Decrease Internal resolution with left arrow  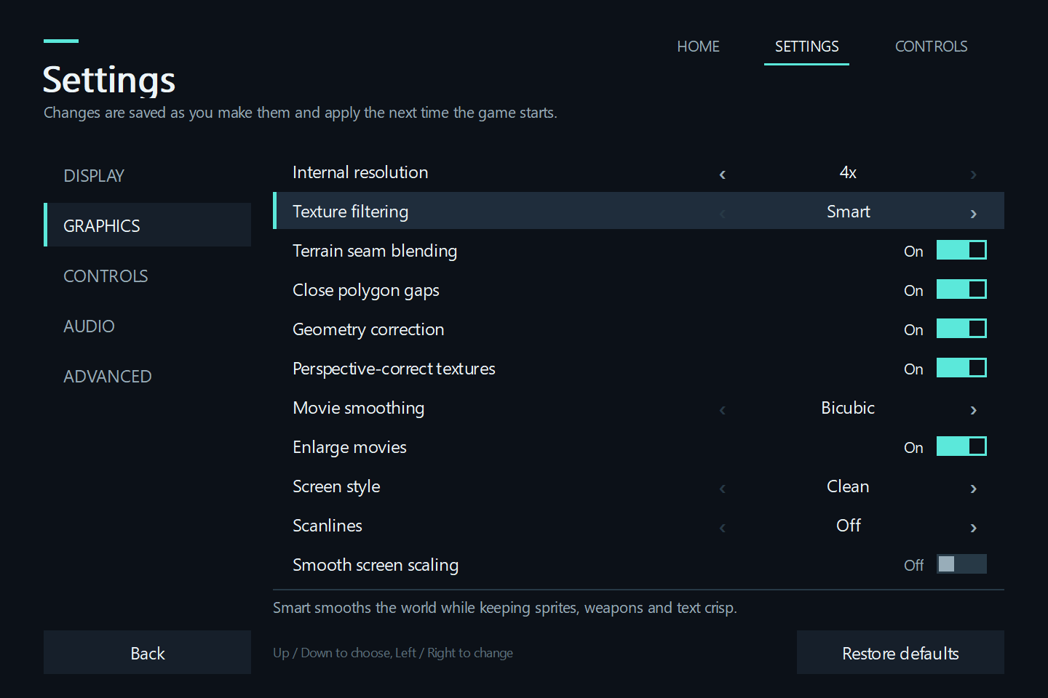click(723, 174)
